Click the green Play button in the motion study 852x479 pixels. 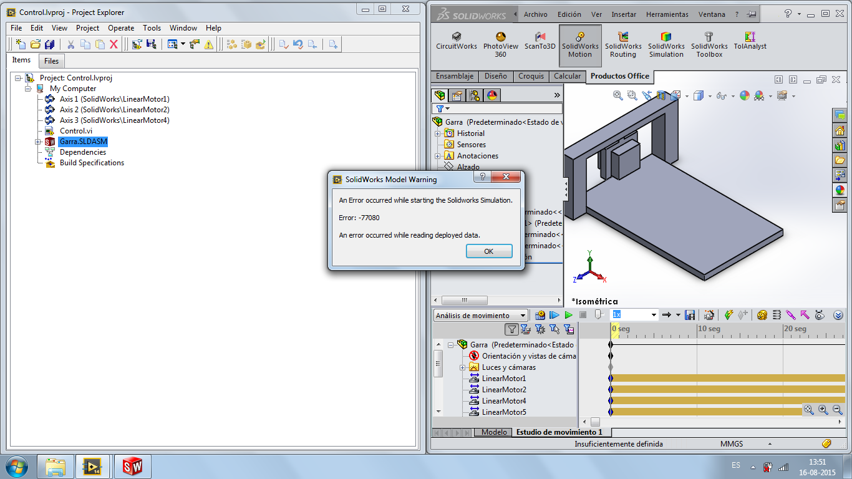[568, 315]
